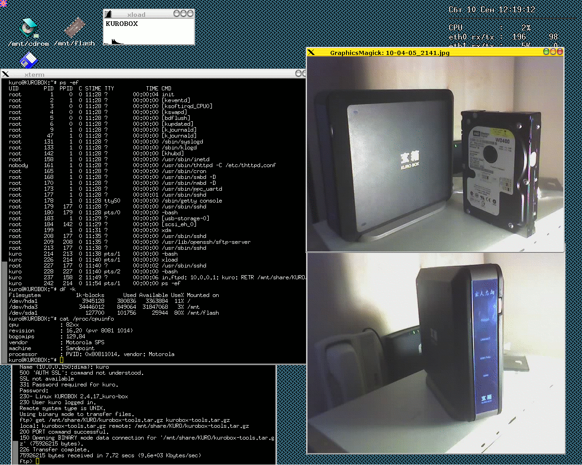Click the '/usr/sbin/ppc_uartd' process line

click(x=115, y=189)
